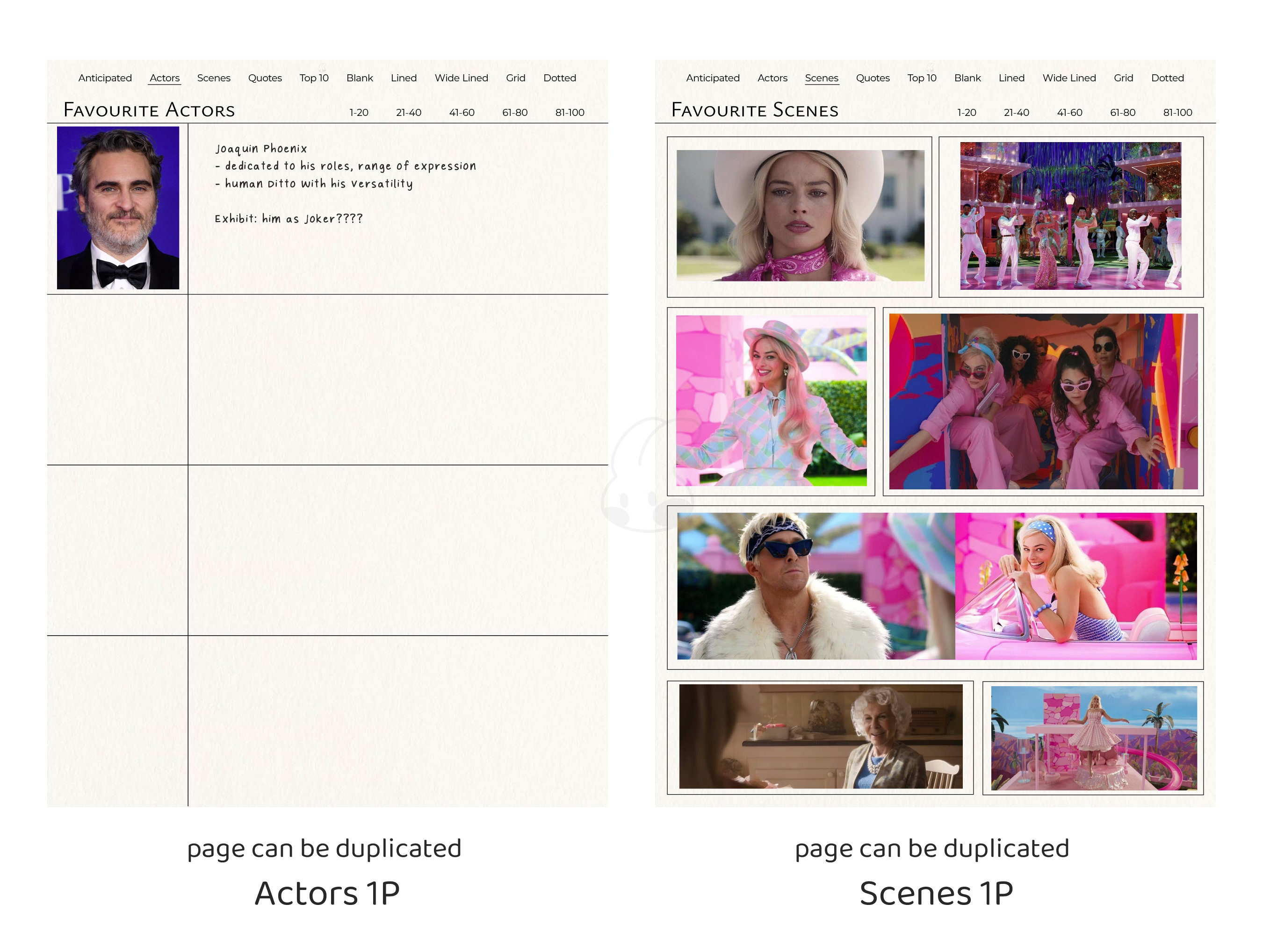
Task: Open the Actors tab from the Scenes page
Action: tap(772, 78)
